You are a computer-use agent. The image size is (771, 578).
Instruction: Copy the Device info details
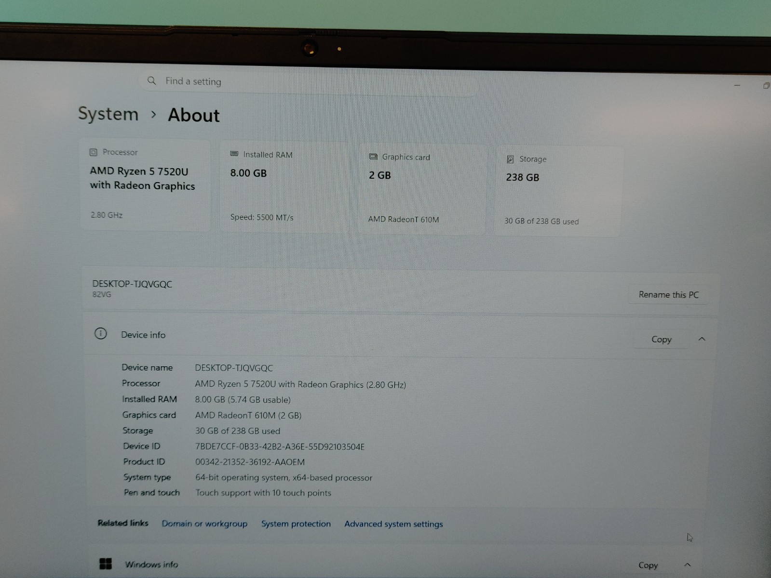tap(661, 340)
